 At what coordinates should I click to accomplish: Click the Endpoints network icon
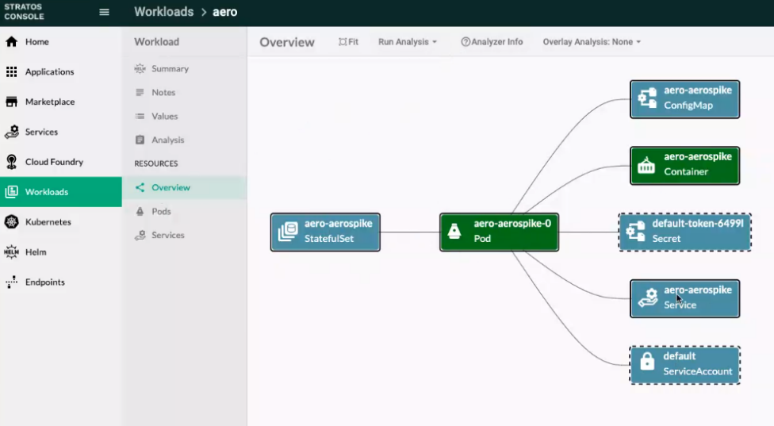(x=11, y=282)
